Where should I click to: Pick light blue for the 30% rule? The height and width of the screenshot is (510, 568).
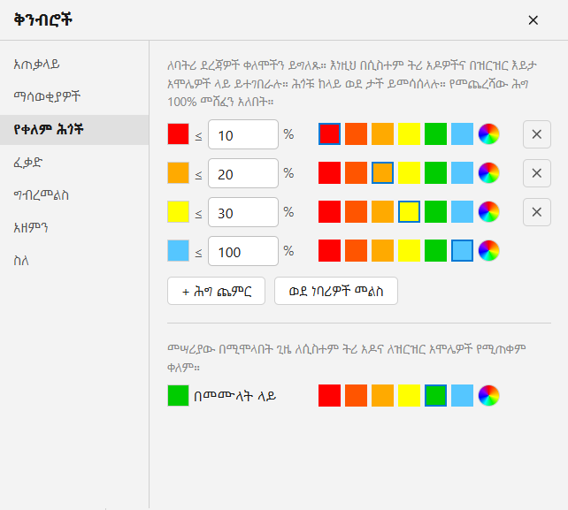click(x=462, y=212)
